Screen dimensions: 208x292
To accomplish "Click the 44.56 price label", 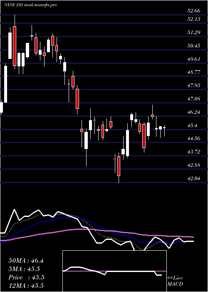I will [194, 138].
